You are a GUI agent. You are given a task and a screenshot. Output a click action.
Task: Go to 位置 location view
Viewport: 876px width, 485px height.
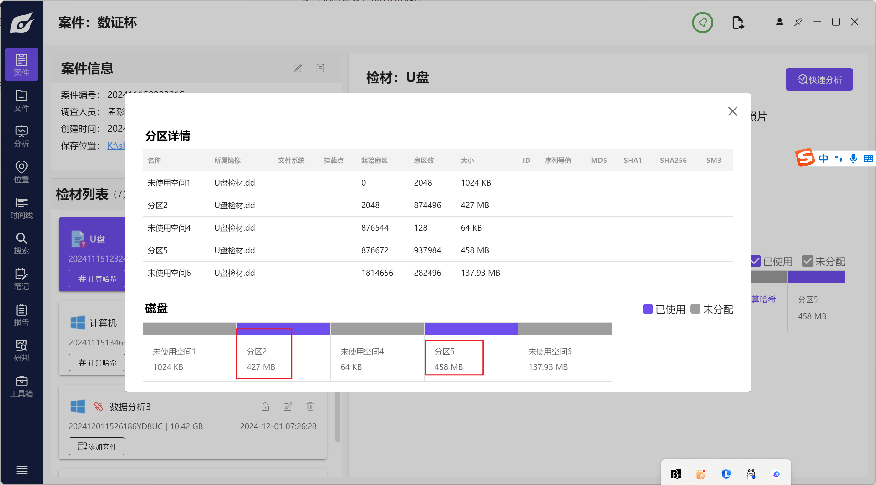[21, 172]
